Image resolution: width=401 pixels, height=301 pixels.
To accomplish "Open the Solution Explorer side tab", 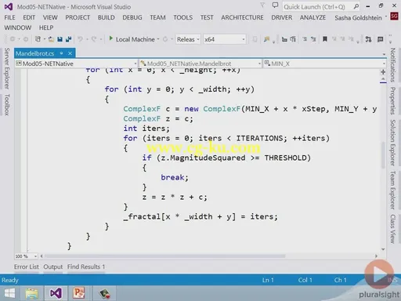I will pyautogui.click(x=392, y=143).
